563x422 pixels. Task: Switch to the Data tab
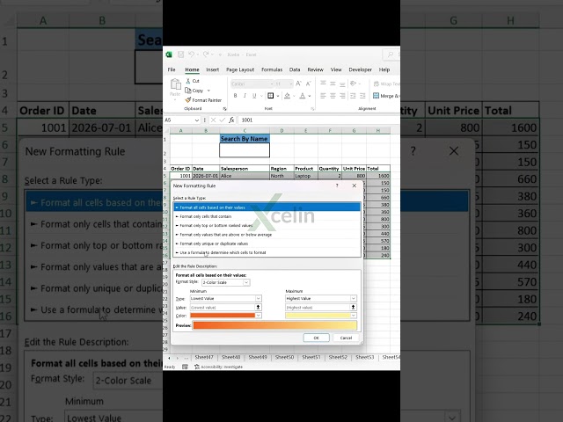[x=295, y=69]
